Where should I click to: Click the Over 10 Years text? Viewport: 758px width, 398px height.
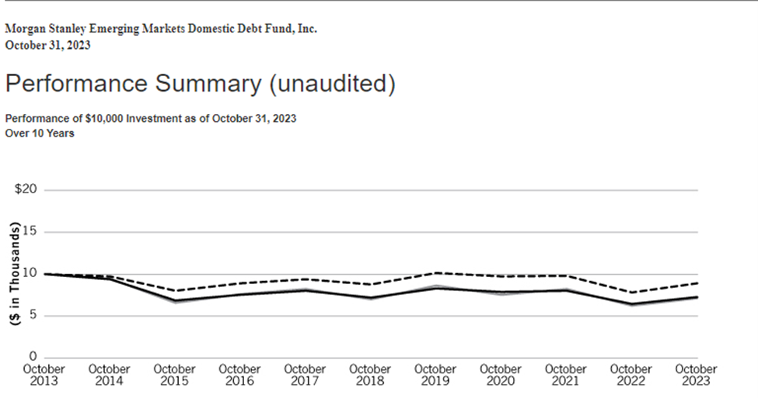pos(40,133)
